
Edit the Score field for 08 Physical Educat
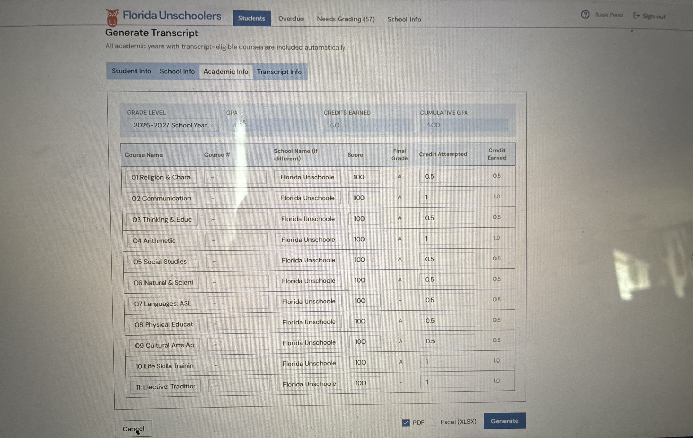[365, 321]
